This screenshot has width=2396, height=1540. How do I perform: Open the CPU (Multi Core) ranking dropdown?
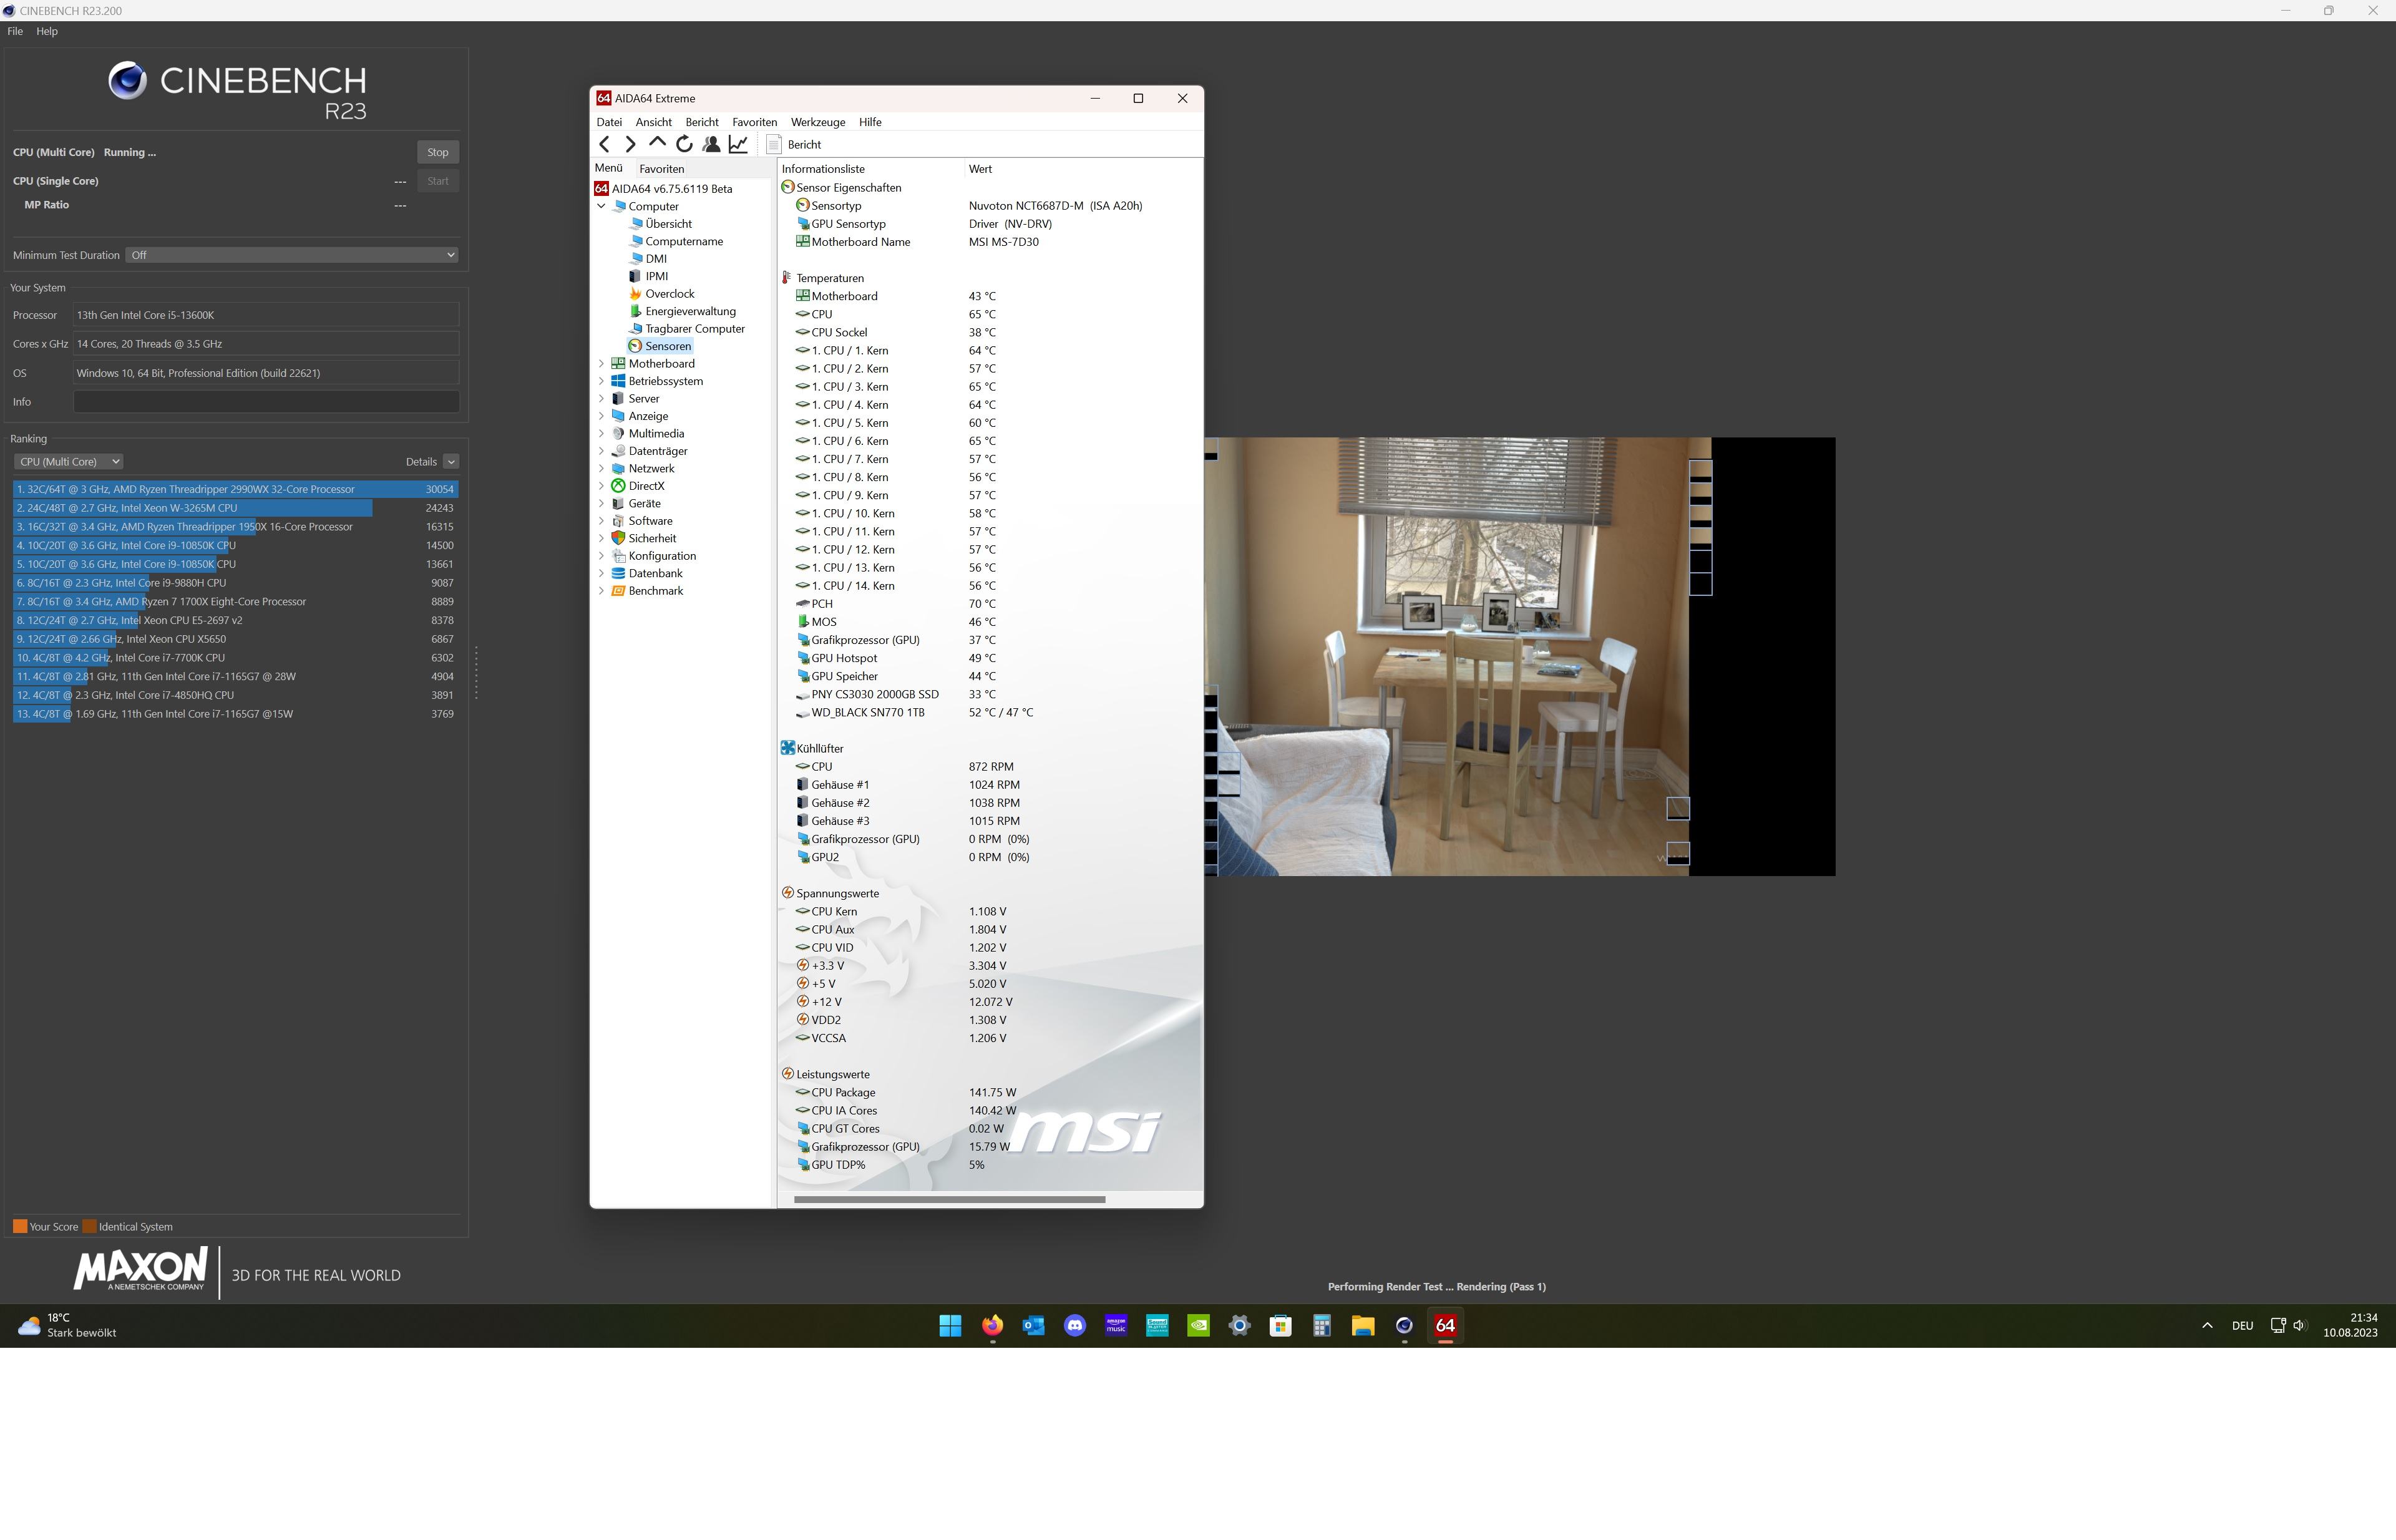click(68, 462)
